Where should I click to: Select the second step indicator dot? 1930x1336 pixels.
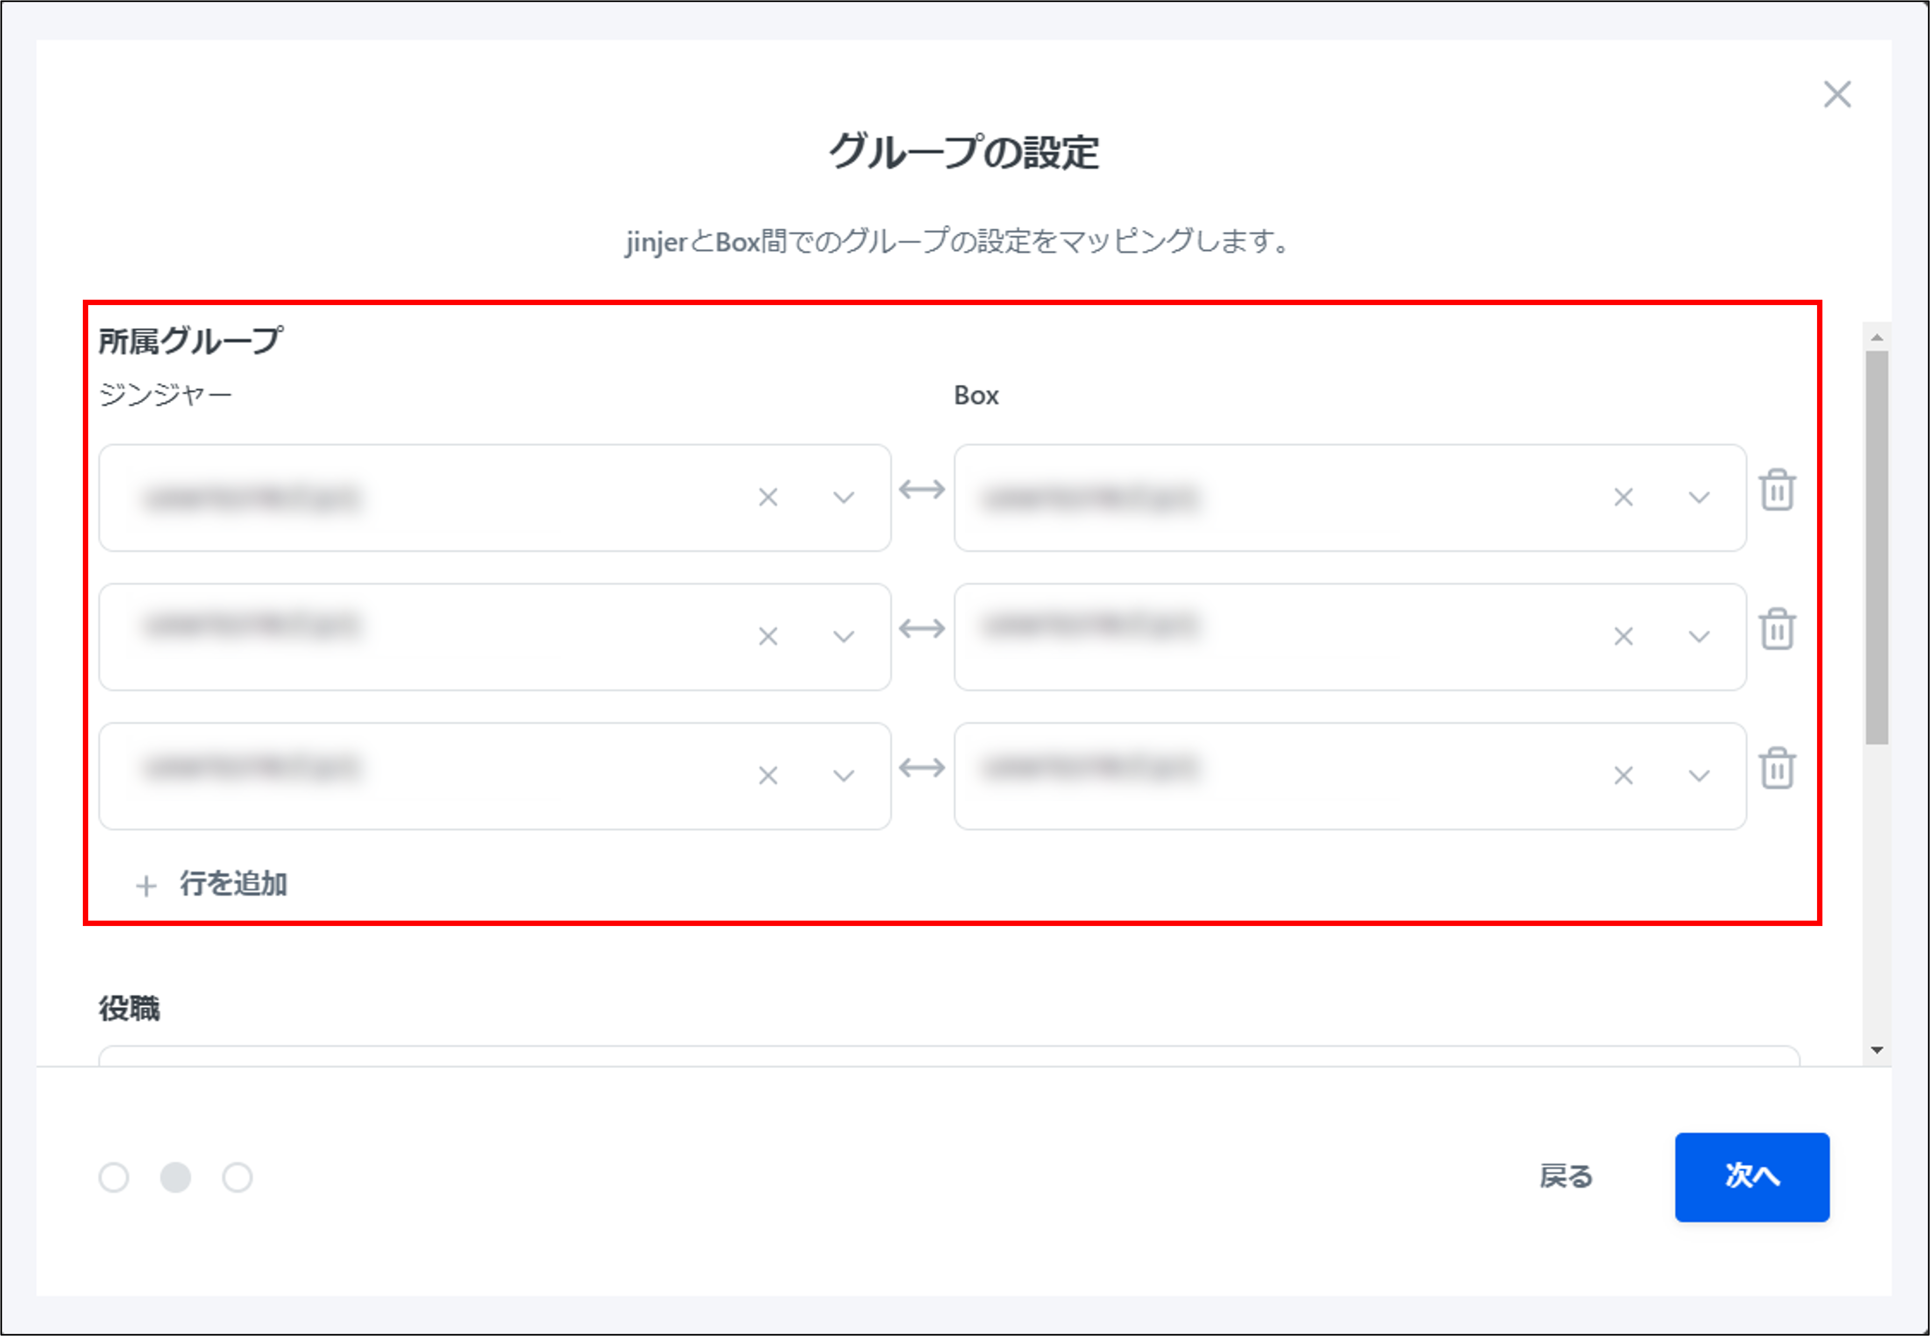click(x=176, y=1177)
